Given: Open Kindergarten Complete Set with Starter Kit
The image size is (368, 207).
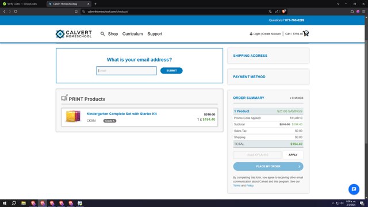Looking at the screenshot, I should click(121, 114).
